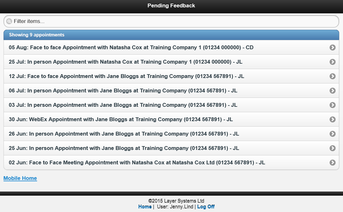
Task: Select the 06 Jul In person appointment text
Action: 123,91
